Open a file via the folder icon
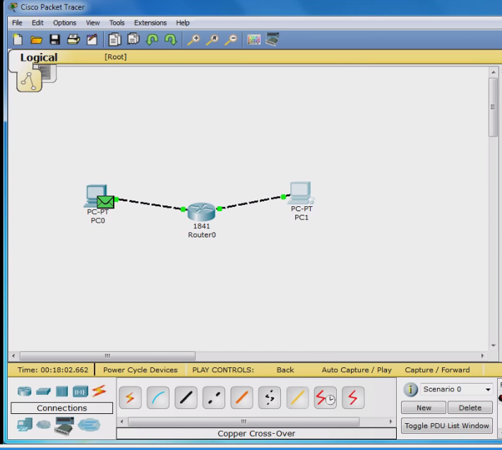This screenshot has width=502, height=450. [36, 40]
